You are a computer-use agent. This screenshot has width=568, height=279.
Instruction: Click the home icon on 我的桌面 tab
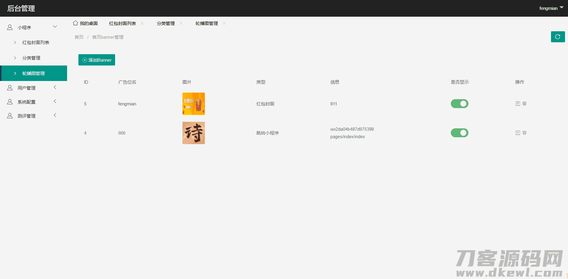pos(75,23)
